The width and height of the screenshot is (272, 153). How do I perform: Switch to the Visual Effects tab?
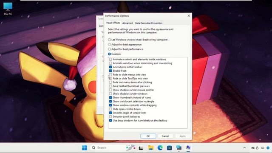[113, 23]
